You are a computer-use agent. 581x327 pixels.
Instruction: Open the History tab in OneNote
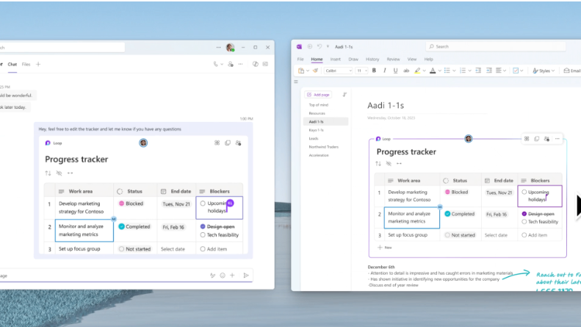[x=372, y=60]
